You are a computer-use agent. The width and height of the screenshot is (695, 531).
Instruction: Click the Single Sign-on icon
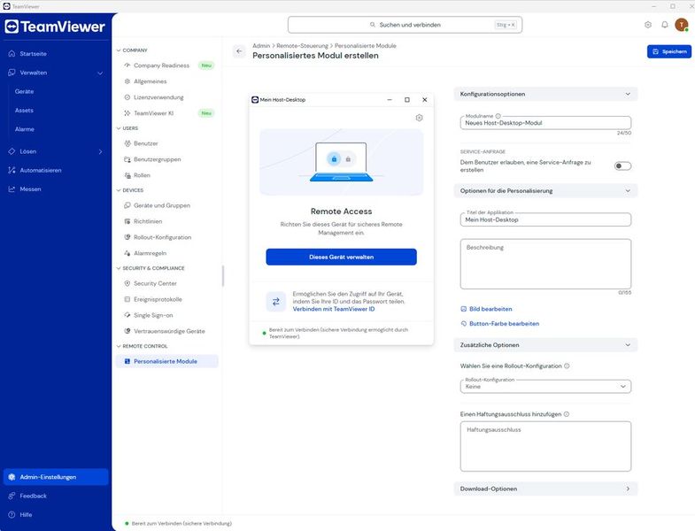(127, 315)
